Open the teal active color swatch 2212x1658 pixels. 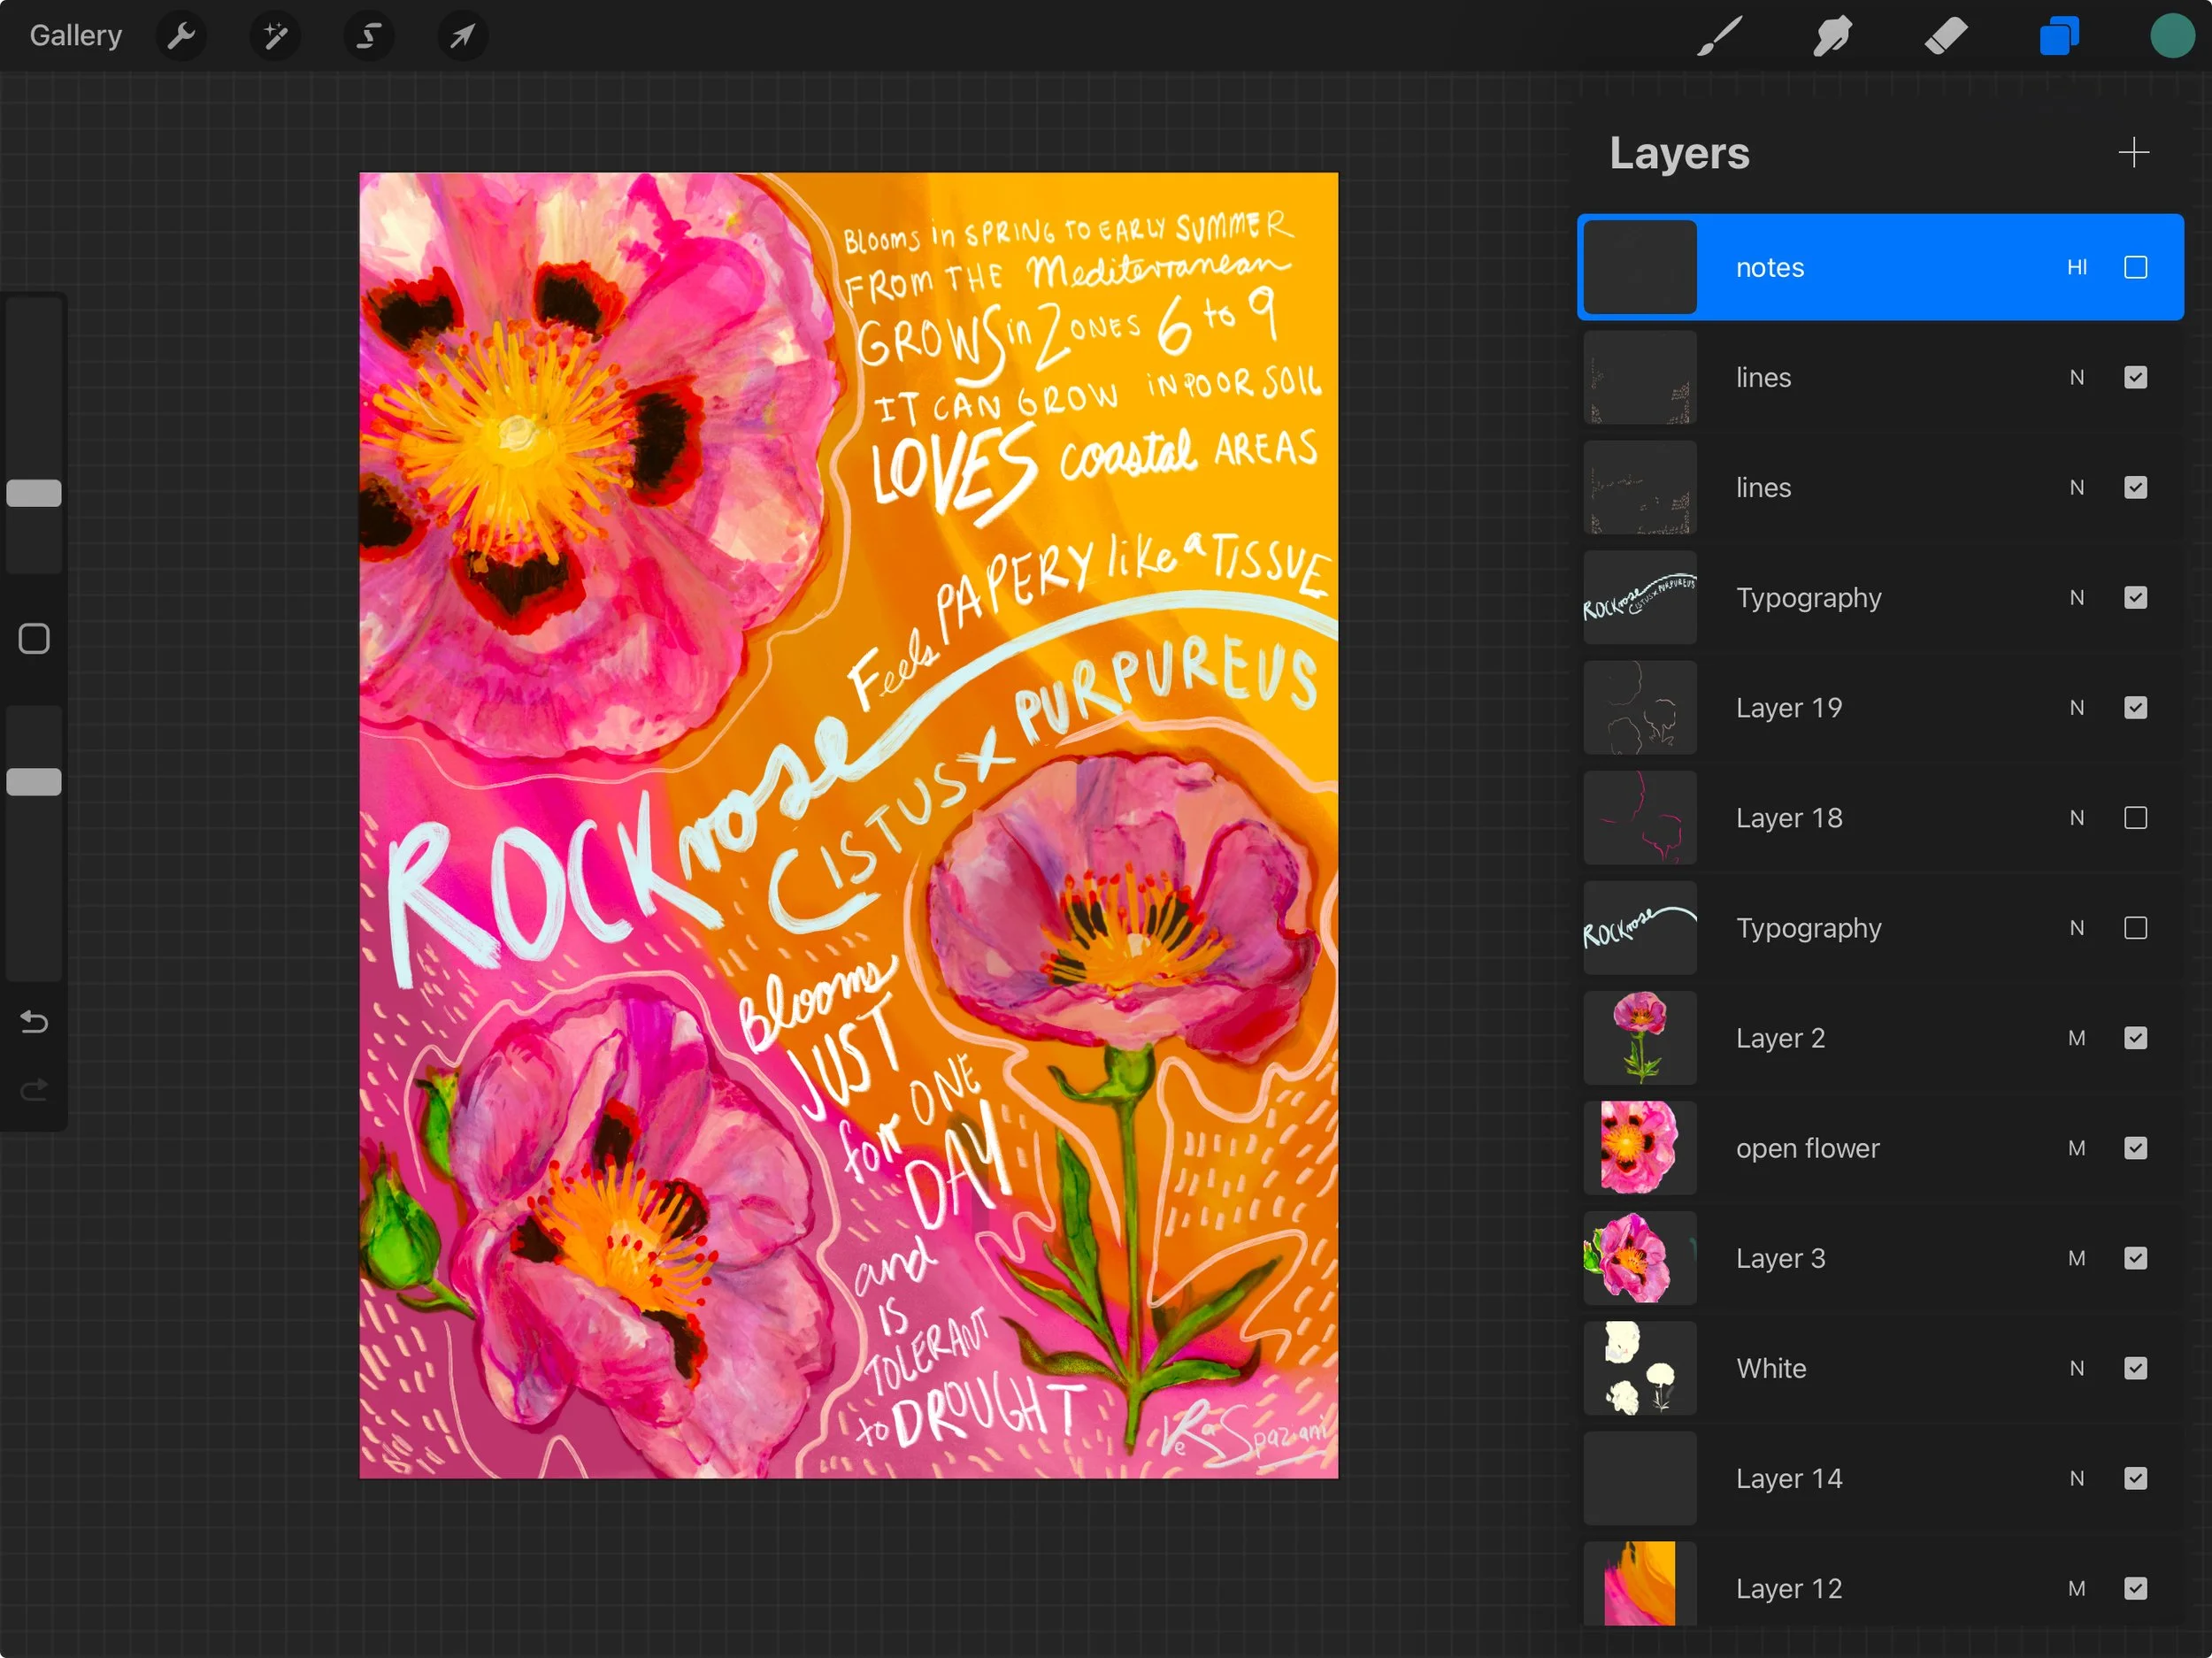tap(2171, 36)
